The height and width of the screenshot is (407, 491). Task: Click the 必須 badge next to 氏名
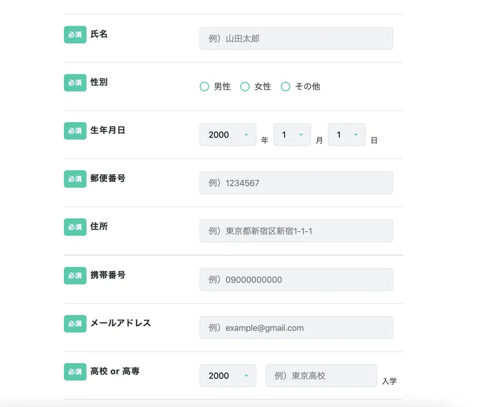click(75, 34)
